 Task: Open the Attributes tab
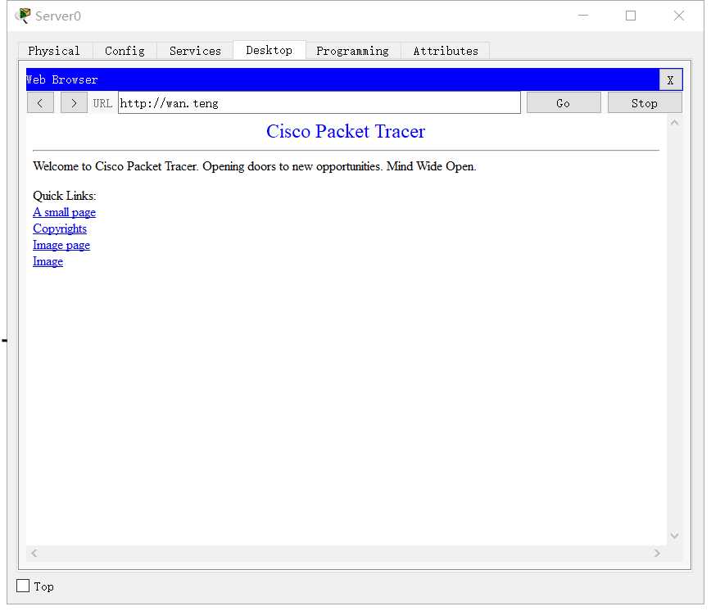tap(446, 51)
